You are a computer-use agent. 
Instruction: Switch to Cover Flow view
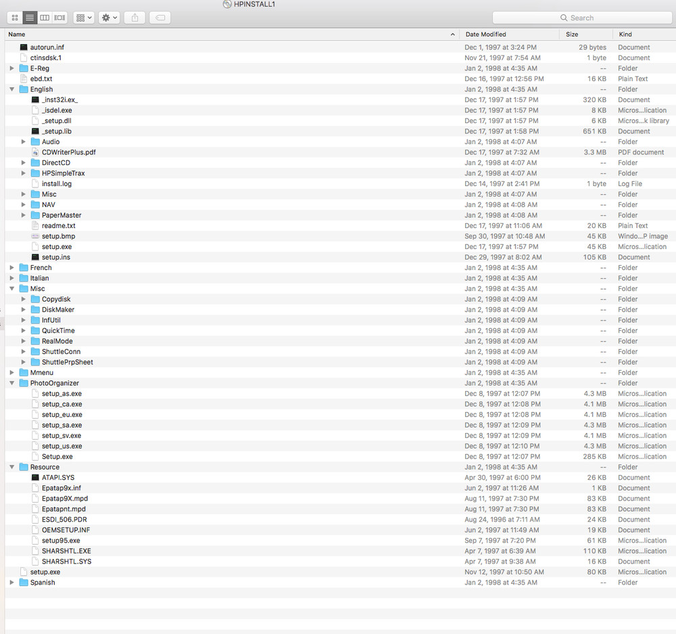[x=59, y=18]
